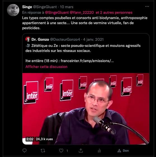This screenshot has width=156, height=157.
Task: Play the France Inter video thumbnail
Action: 86,109
